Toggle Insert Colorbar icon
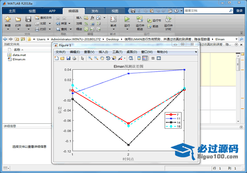 tap(139, 58)
